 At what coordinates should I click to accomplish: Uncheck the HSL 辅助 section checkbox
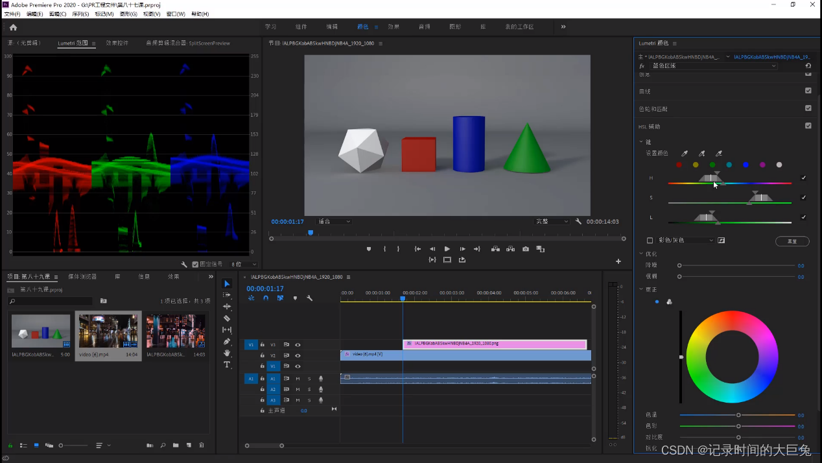pyautogui.click(x=808, y=126)
